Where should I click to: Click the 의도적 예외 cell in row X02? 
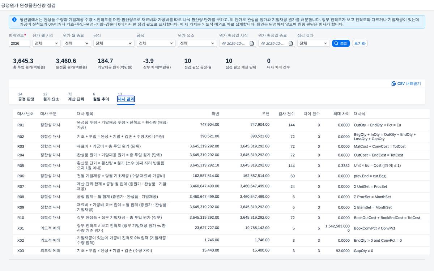pyautogui.click(x=50, y=240)
